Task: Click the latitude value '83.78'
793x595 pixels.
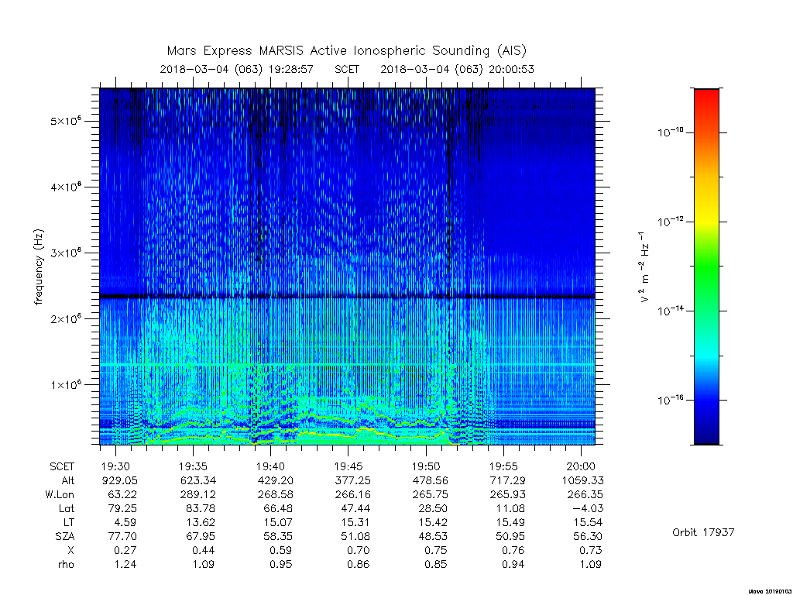Action: pos(201,508)
